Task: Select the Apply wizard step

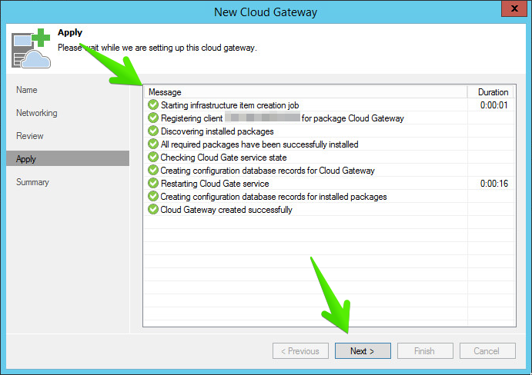Action: pos(68,158)
